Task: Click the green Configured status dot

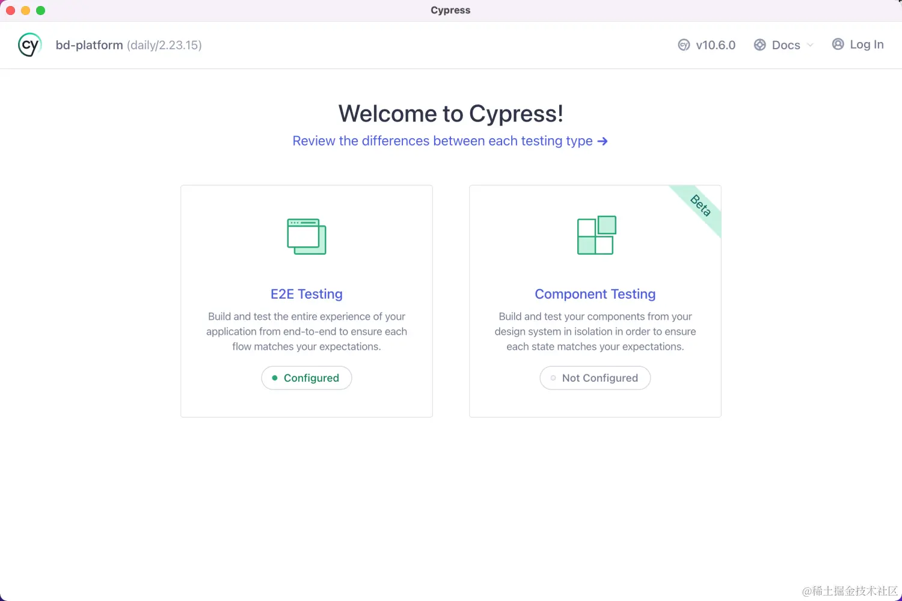Action: 275,378
